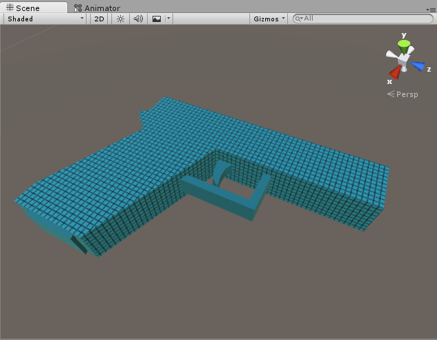The image size is (437, 340).
Task: Click the blue Z axis cone on gizmo
Action: click(x=418, y=67)
